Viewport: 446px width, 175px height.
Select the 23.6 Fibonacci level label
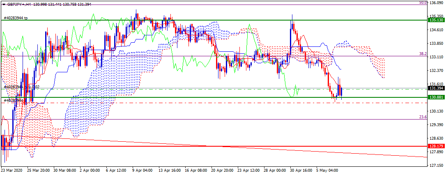tap(423, 117)
